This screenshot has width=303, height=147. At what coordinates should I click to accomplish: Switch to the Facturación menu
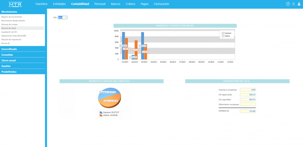(161, 4)
